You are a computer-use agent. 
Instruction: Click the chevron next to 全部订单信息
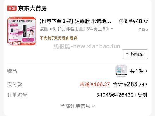click(x=93, y=106)
